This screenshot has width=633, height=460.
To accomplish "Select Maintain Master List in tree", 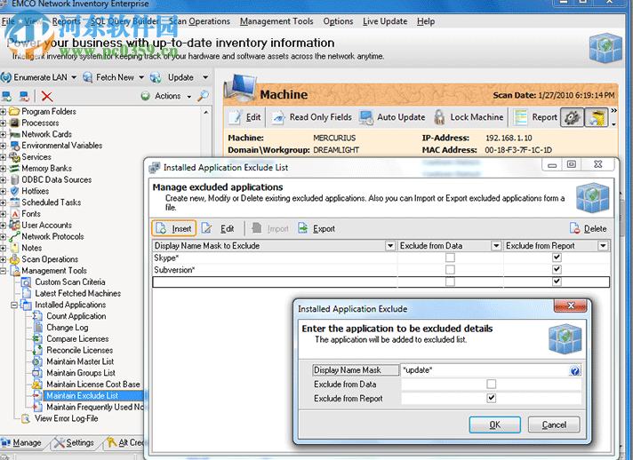I will [80, 361].
